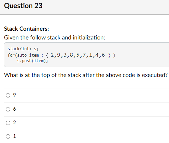Click the "Question 23" heading
The image size is (169, 143).
pos(23,5)
